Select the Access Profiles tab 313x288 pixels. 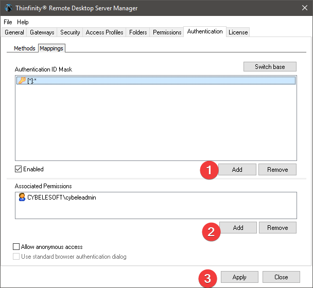point(105,32)
